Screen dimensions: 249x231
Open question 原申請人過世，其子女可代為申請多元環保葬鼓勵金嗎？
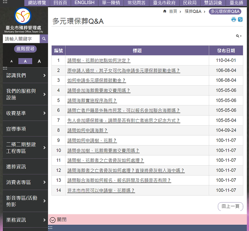pos(124,71)
